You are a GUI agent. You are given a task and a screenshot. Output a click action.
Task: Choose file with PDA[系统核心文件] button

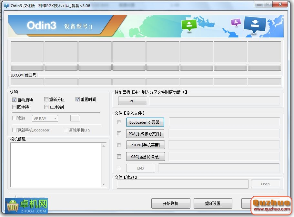tap(145, 134)
